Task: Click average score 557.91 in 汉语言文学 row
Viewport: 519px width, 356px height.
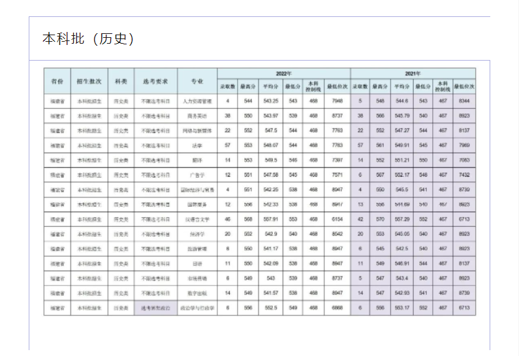Action: (271, 219)
